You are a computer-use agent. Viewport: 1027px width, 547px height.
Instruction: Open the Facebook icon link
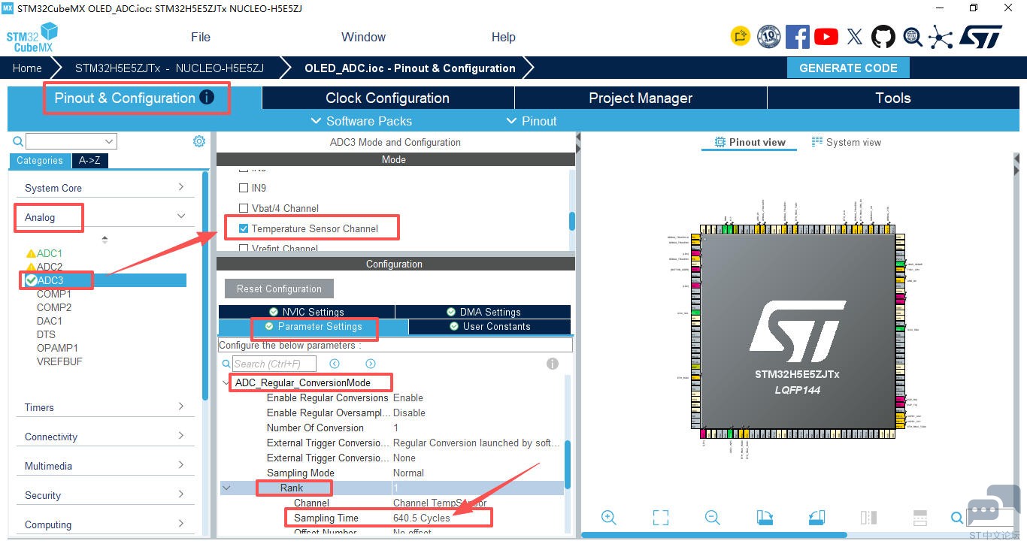pos(797,37)
